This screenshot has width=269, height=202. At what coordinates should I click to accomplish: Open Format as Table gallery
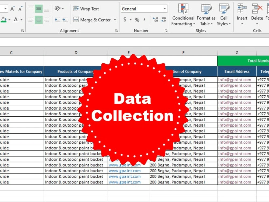point(206,15)
